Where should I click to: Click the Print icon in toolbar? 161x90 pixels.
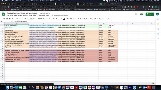pos(10,19)
